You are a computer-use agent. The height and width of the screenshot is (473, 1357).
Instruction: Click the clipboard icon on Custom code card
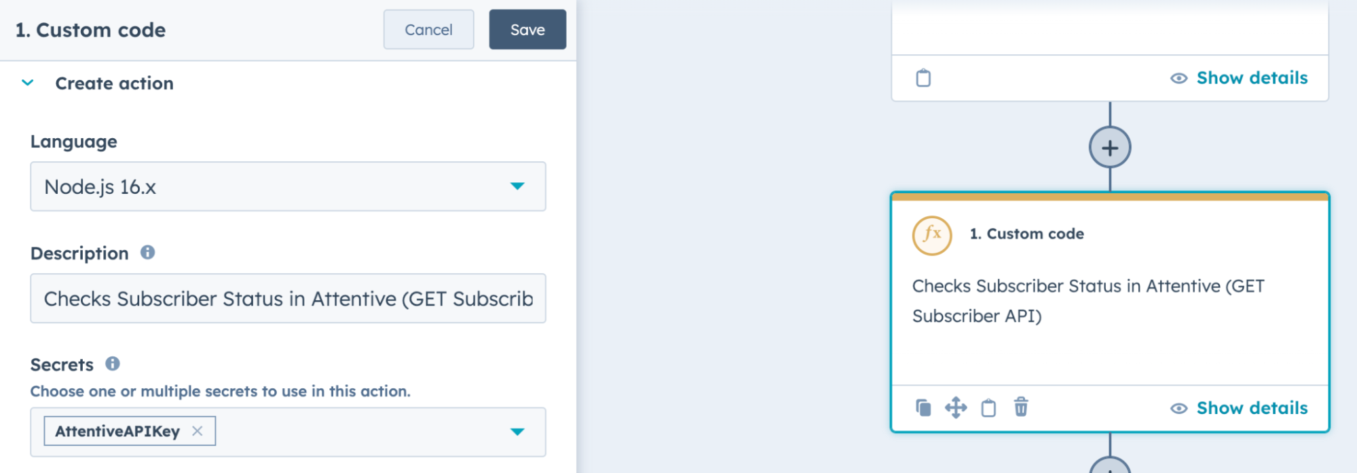coord(988,408)
